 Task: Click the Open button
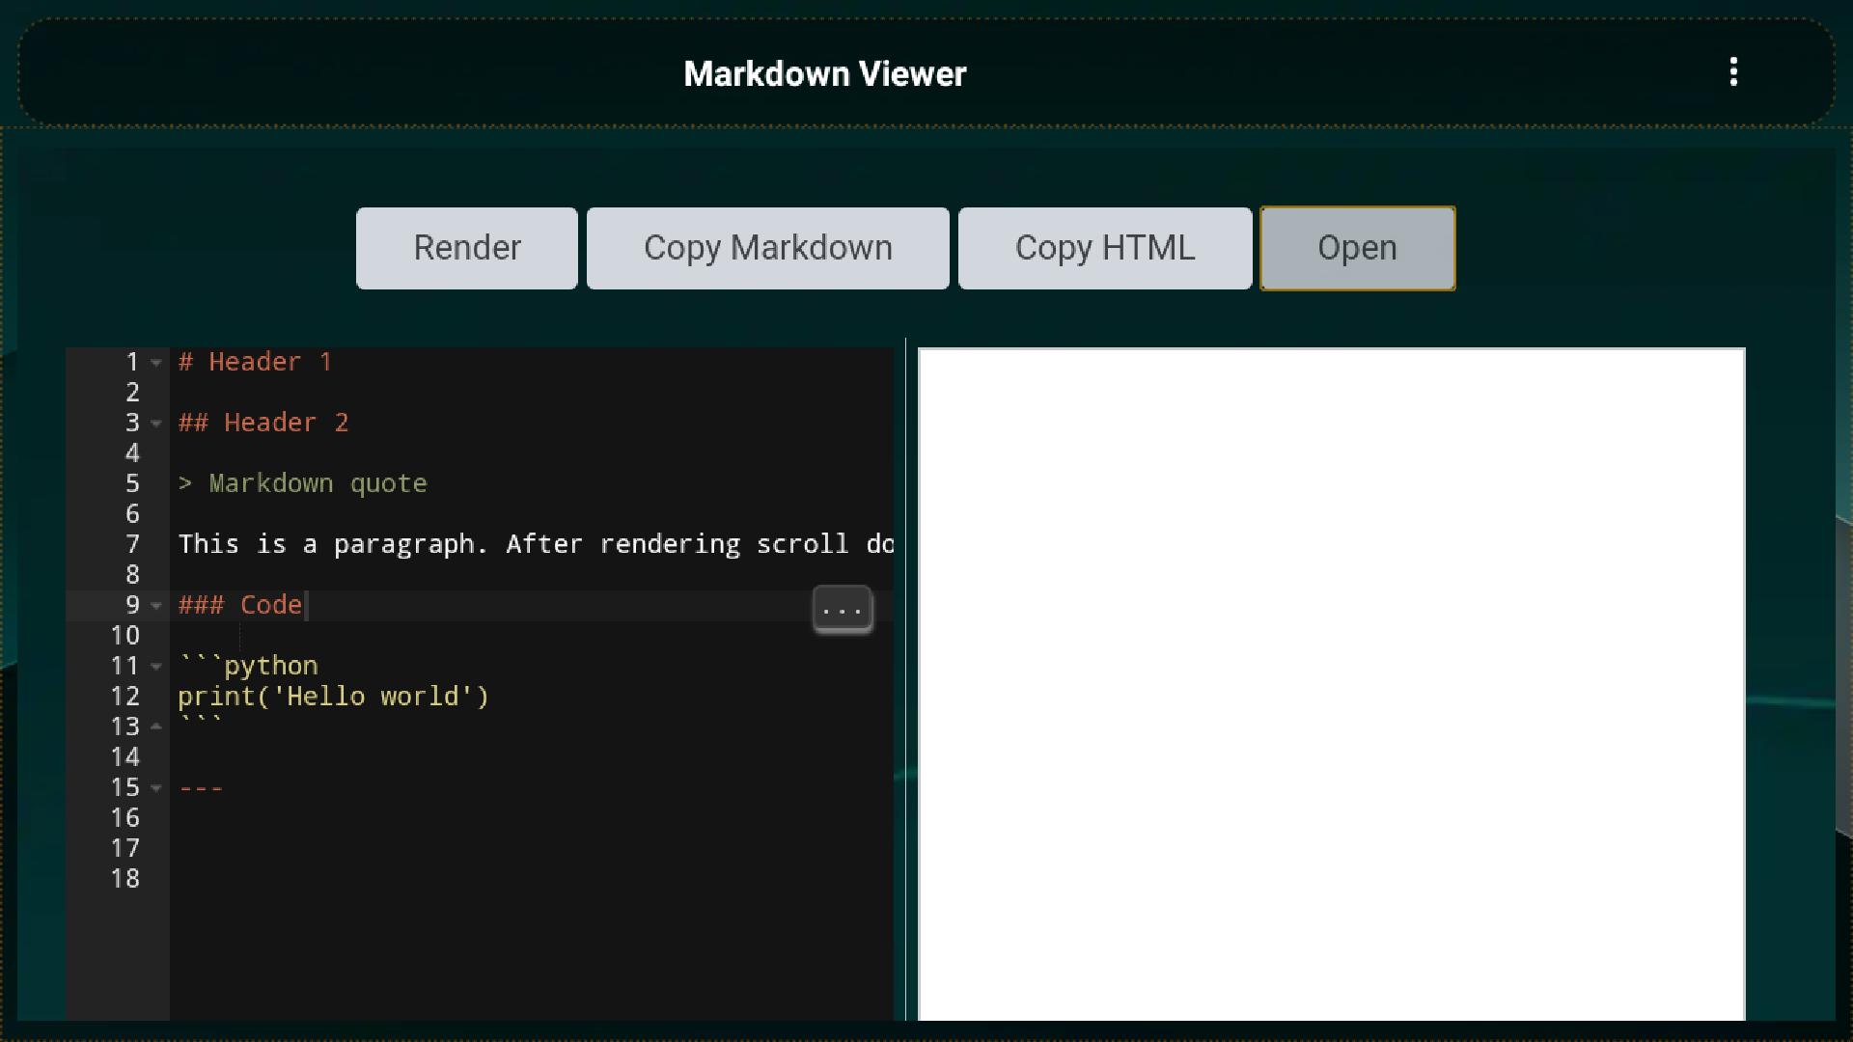click(1358, 248)
